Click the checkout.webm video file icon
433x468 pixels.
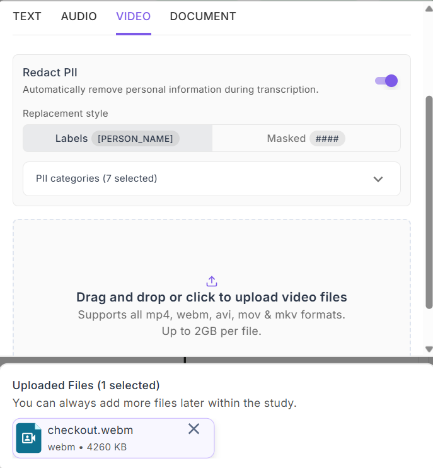click(28, 438)
